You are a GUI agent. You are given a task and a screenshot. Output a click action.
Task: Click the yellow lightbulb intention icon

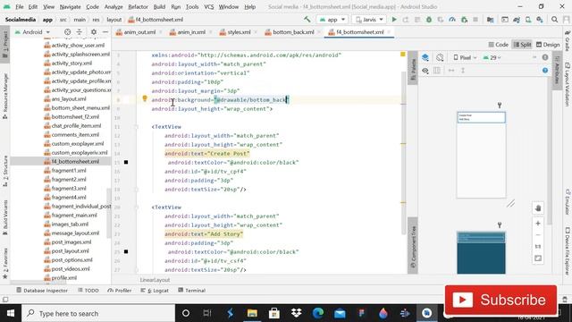coord(145,98)
